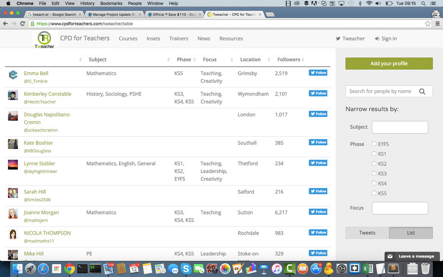Image resolution: width=443 pixels, height=277 pixels.
Task: Open Finder from the dock
Action: pyautogui.click(x=18, y=268)
